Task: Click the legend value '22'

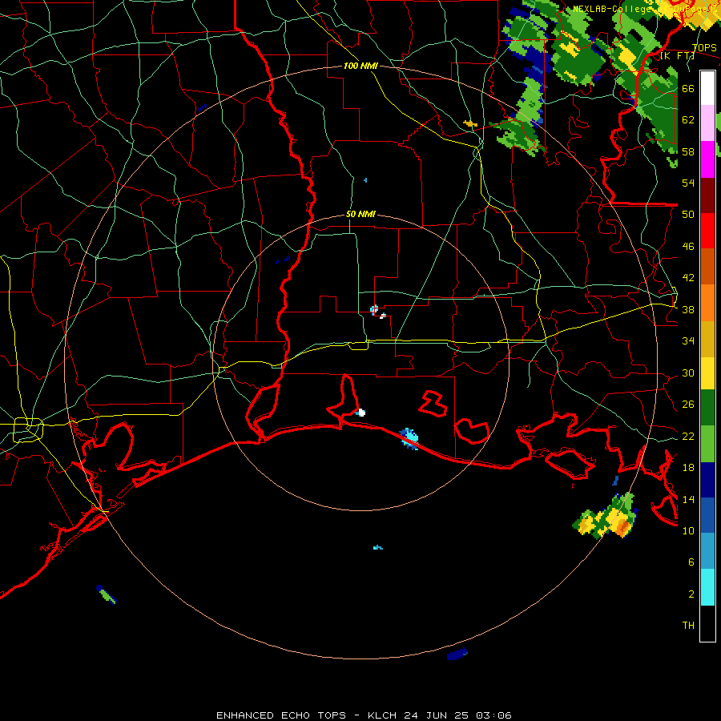Action: (x=688, y=436)
